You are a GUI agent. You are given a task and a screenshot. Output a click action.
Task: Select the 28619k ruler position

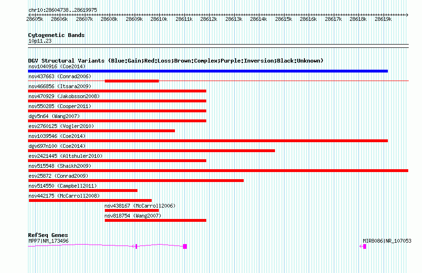point(383,19)
